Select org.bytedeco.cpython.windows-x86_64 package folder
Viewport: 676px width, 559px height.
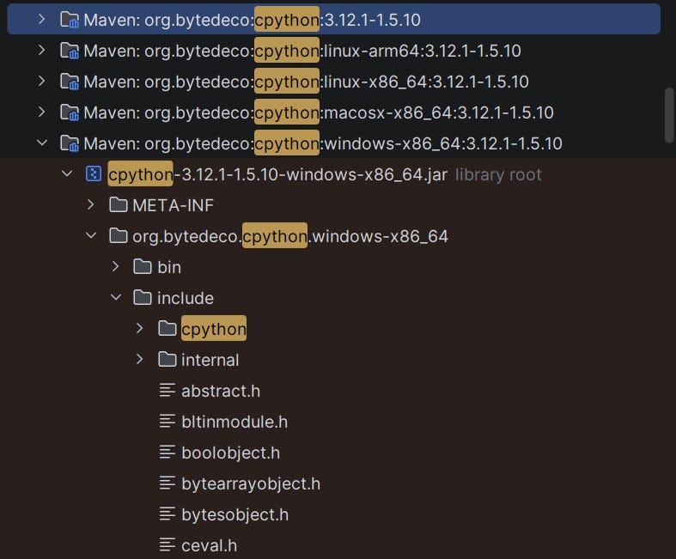[290, 236]
